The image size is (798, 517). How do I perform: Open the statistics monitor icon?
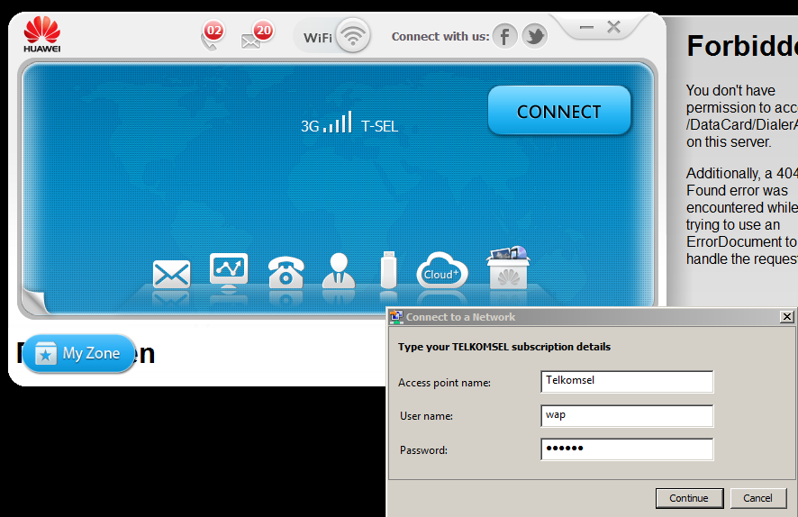coord(229,271)
